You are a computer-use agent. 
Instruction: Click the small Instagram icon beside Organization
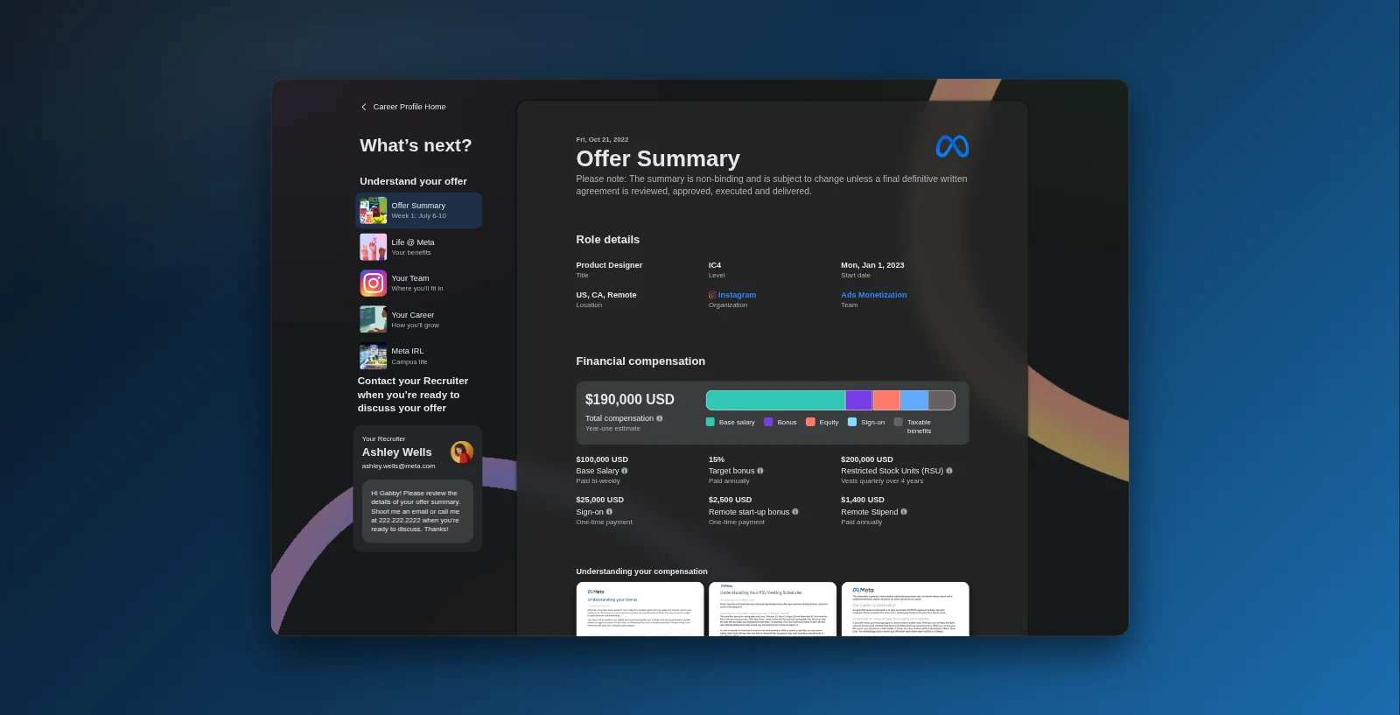pyautogui.click(x=712, y=295)
